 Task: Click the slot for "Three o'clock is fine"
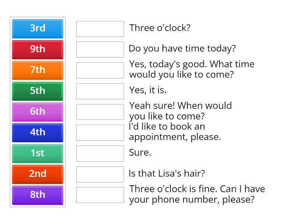(100, 195)
